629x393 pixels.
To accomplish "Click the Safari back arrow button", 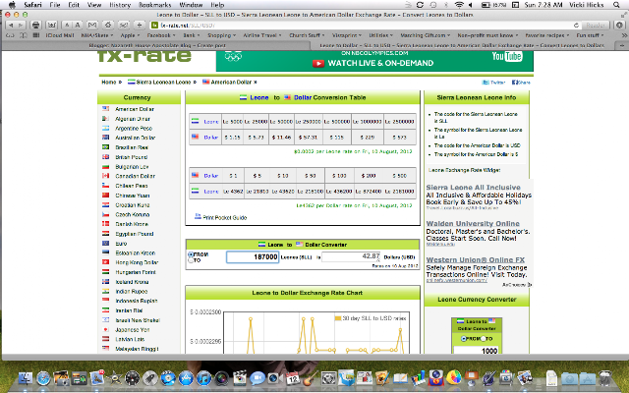I will tap(11, 25).
